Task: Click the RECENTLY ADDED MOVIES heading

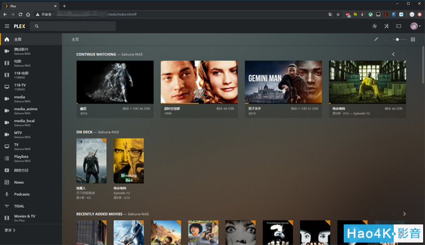Action: click(99, 214)
